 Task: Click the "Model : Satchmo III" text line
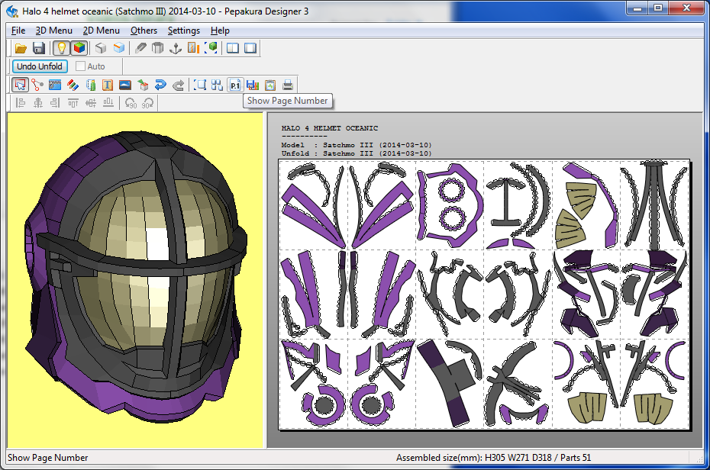[357, 145]
